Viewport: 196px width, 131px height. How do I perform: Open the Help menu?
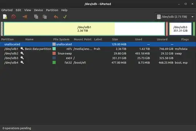pyautogui.click(x=64, y=10)
